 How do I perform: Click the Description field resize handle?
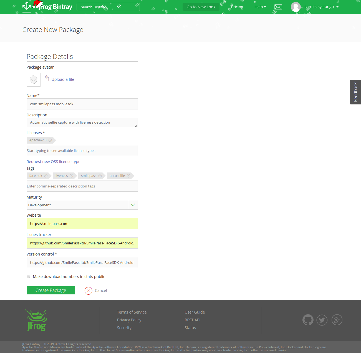click(136, 126)
